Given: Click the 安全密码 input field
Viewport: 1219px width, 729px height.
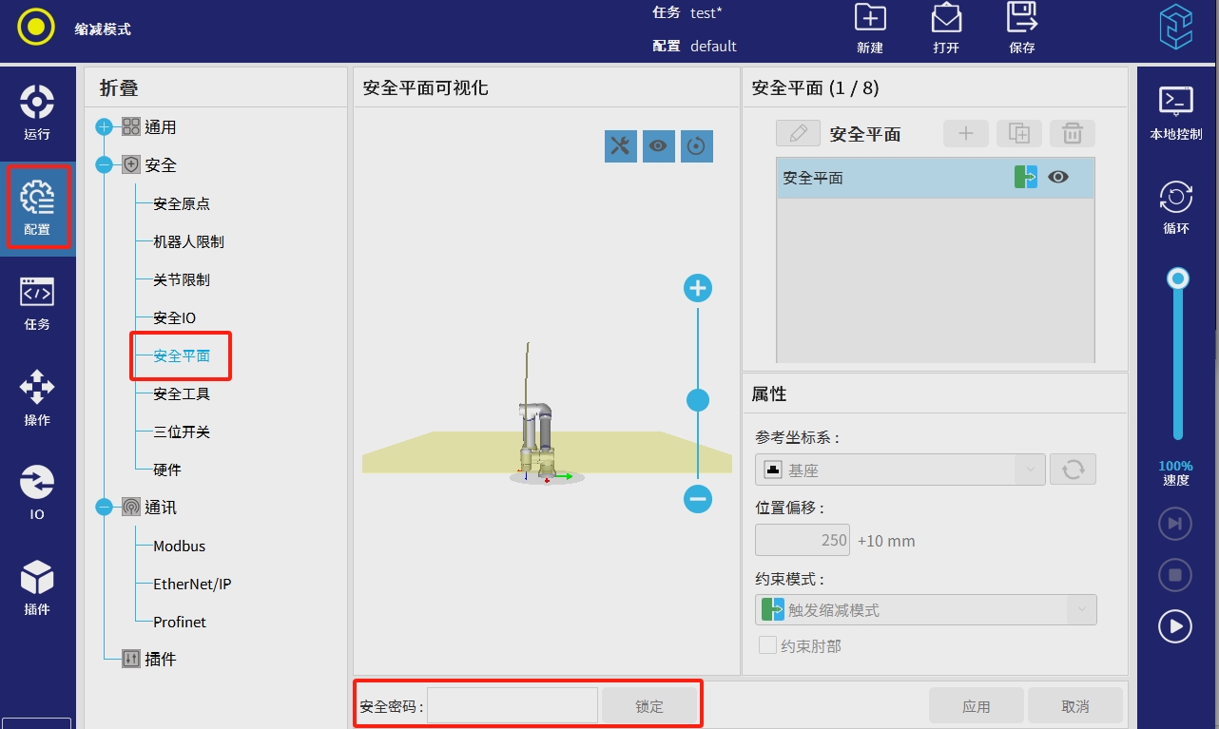Looking at the screenshot, I should point(512,706).
